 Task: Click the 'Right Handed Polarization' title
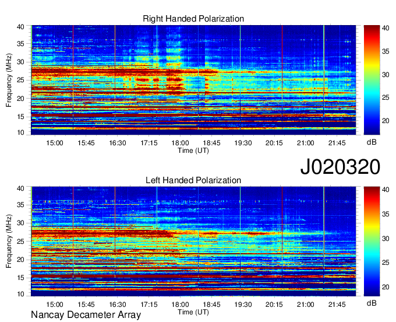click(193, 19)
